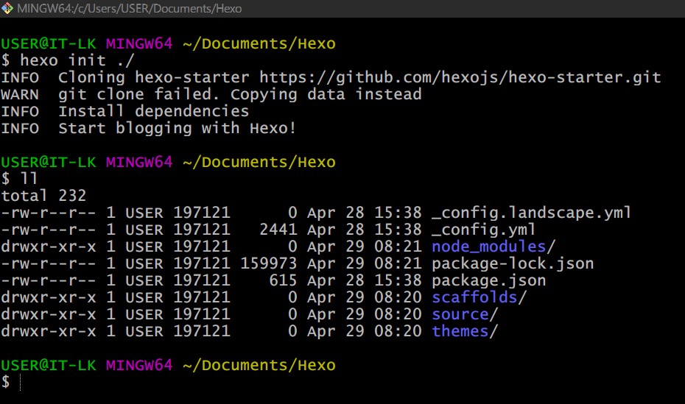
Task: Select the package-lock.json file name
Action: point(513,263)
